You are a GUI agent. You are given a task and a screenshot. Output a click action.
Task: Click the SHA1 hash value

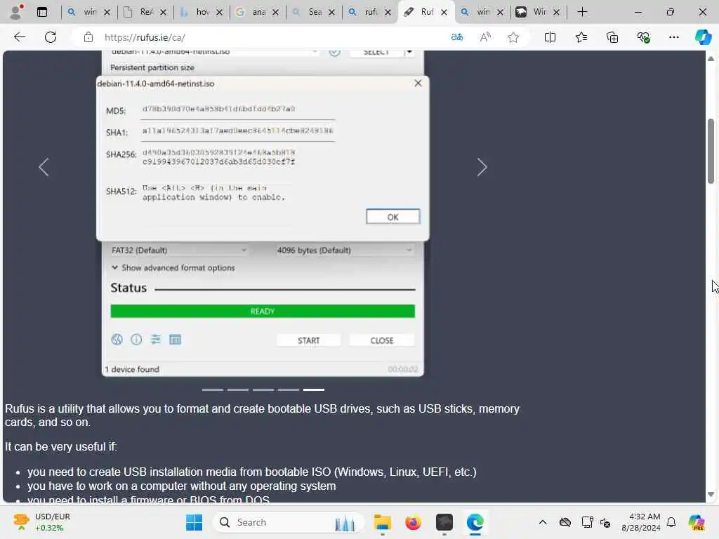(237, 131)
